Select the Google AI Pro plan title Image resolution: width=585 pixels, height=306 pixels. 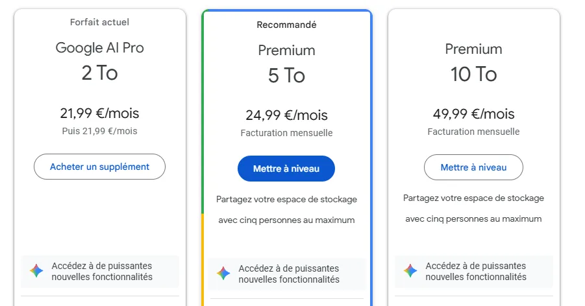tap(99, 47)
